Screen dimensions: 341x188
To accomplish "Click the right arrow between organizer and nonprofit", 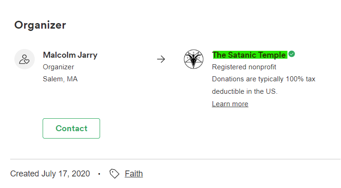I will point(161,59).
